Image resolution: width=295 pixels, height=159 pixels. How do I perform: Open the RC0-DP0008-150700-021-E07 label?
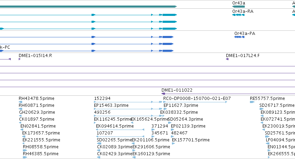coord(197,99)
